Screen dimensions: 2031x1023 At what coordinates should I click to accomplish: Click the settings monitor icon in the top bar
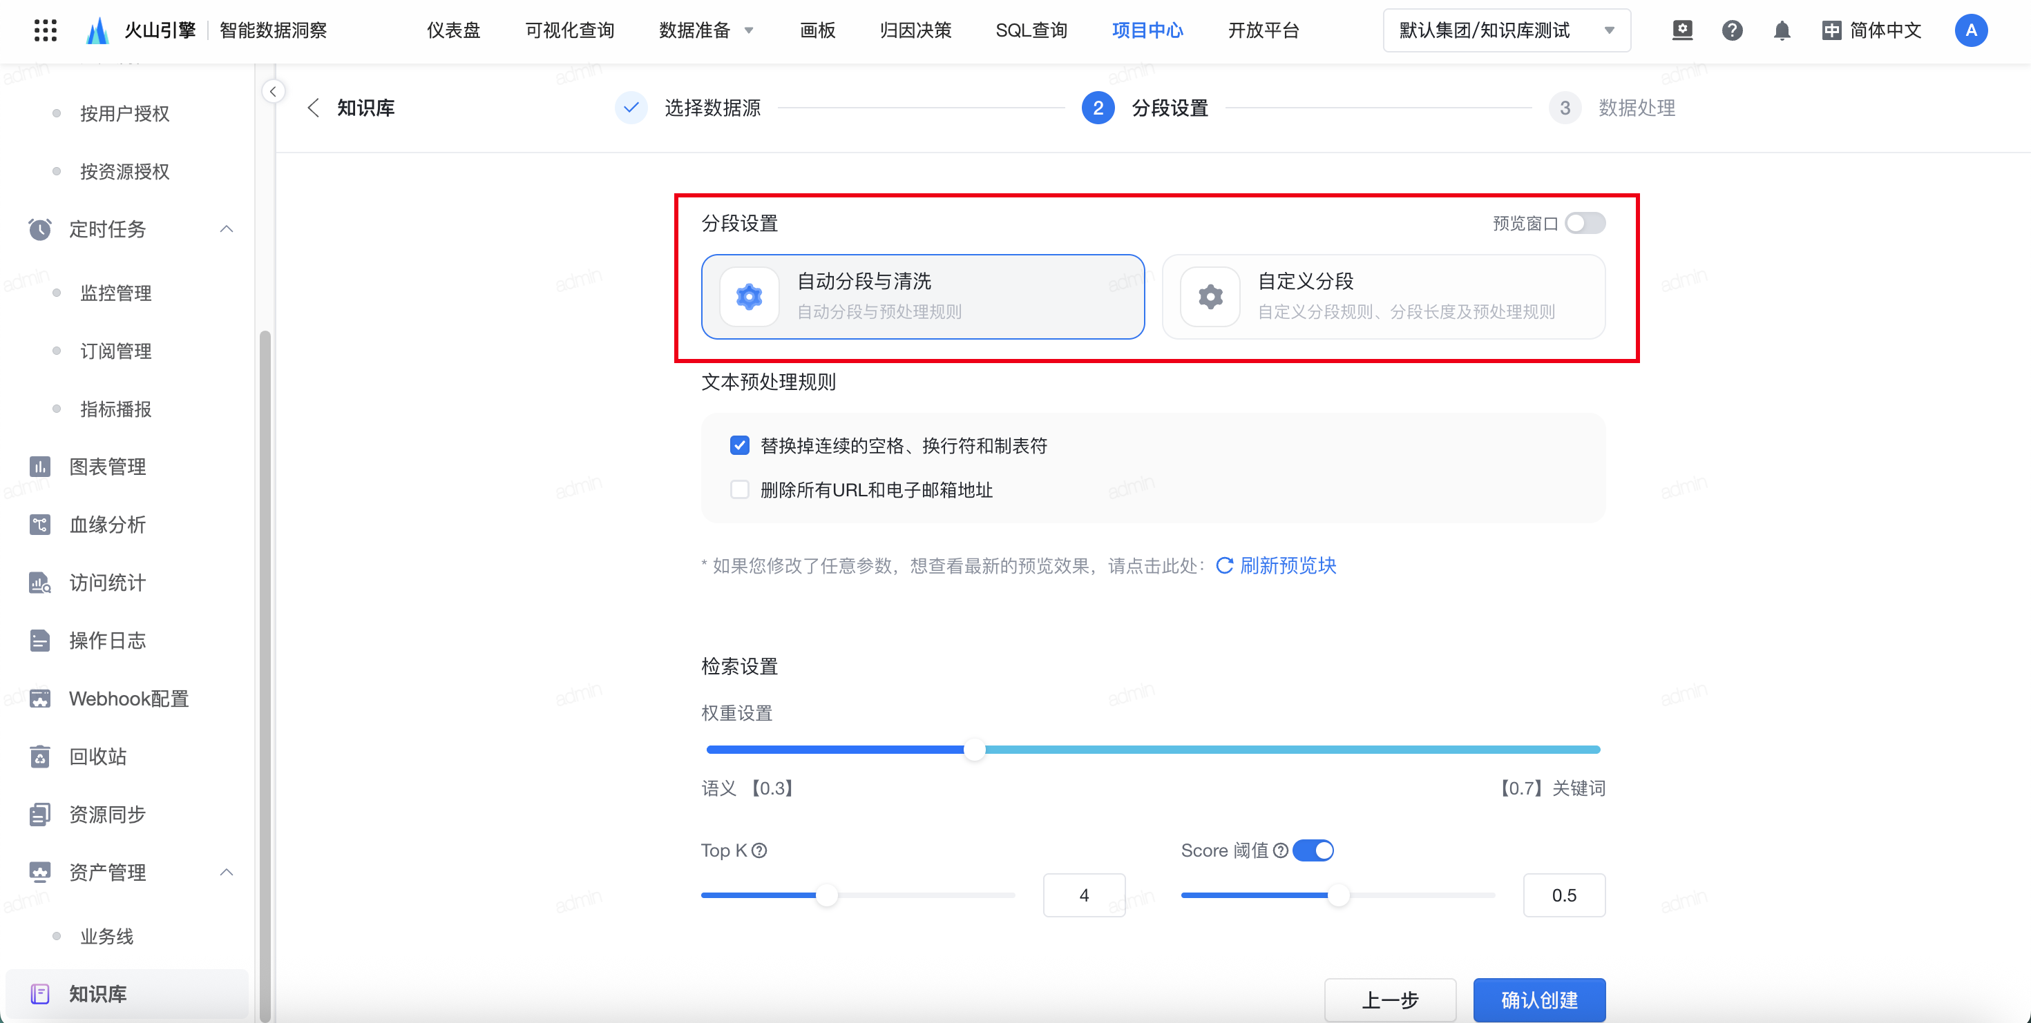pos(1681,30)
